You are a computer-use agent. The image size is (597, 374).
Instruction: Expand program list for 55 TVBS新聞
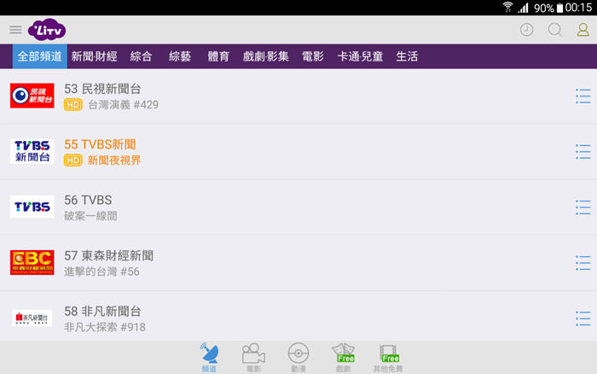pos(583,152)
